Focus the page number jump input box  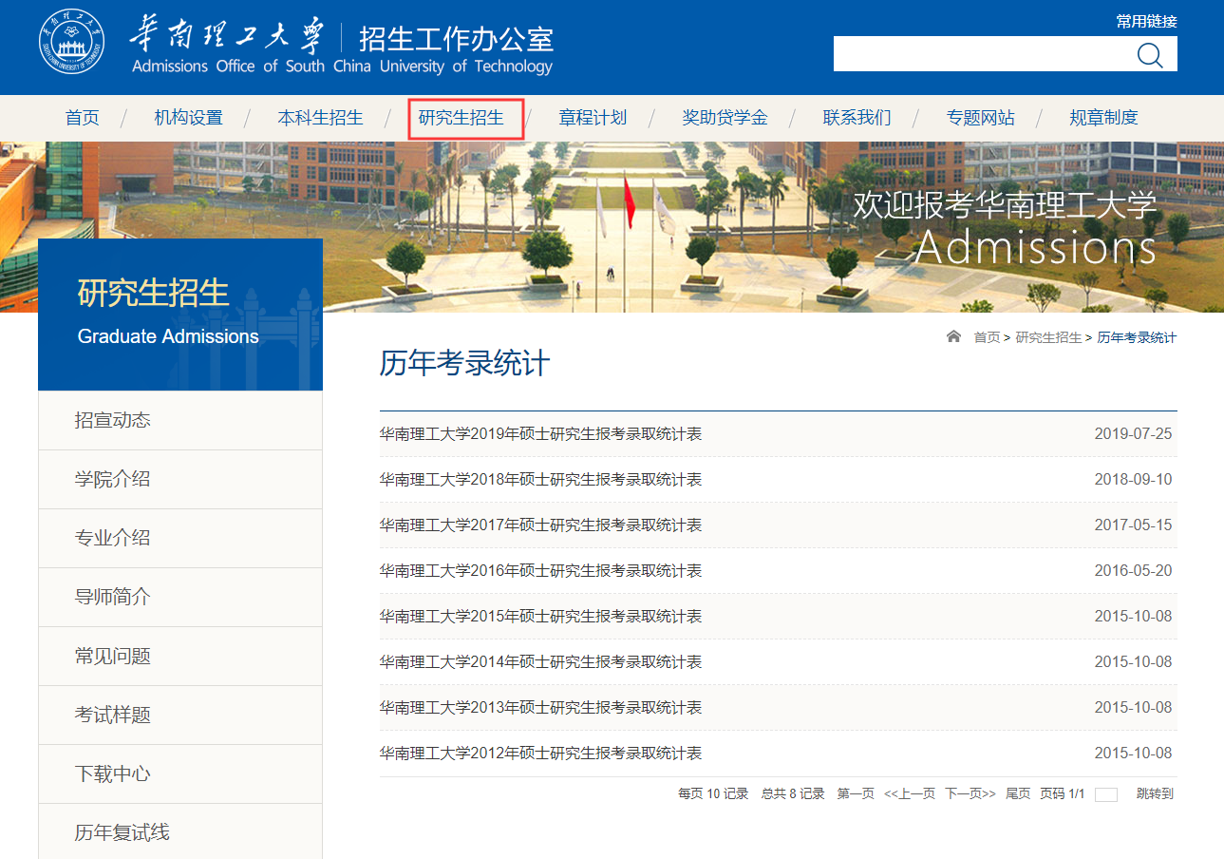tap(1106, 794)
